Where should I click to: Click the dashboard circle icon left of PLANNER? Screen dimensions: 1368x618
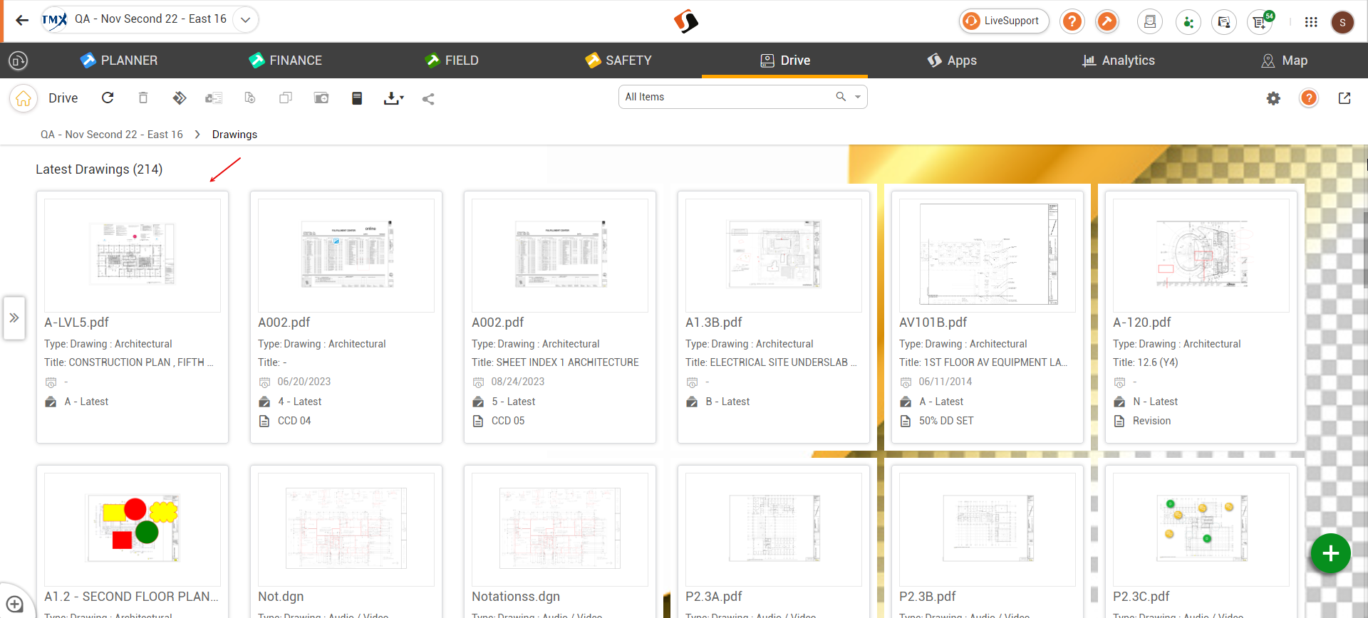[18, 61]
